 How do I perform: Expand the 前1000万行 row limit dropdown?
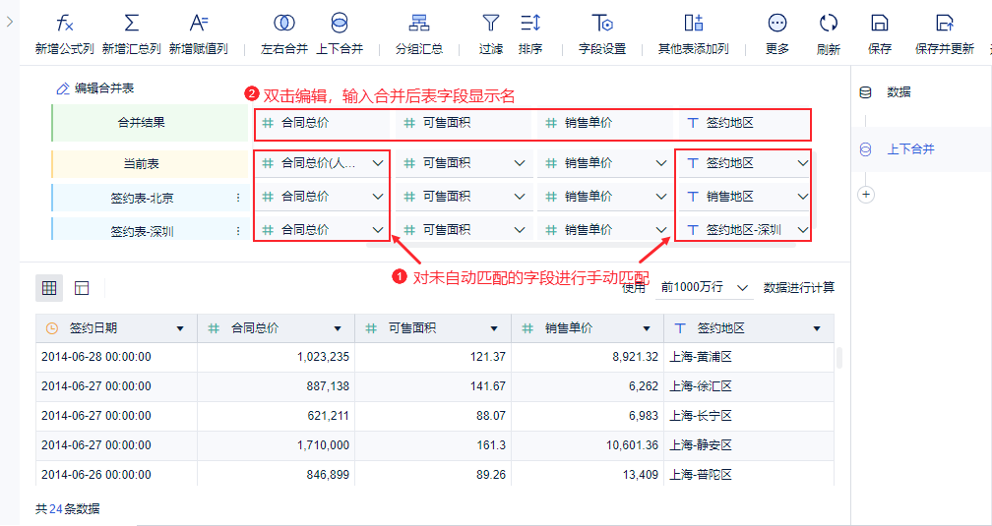(706, 287)
